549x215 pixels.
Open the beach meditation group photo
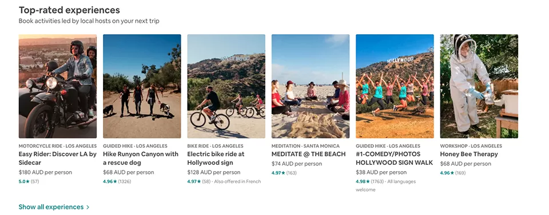point(310,86)
